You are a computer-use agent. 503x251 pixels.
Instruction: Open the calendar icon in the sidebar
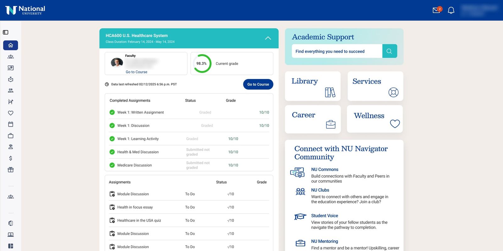pos(11,124)
